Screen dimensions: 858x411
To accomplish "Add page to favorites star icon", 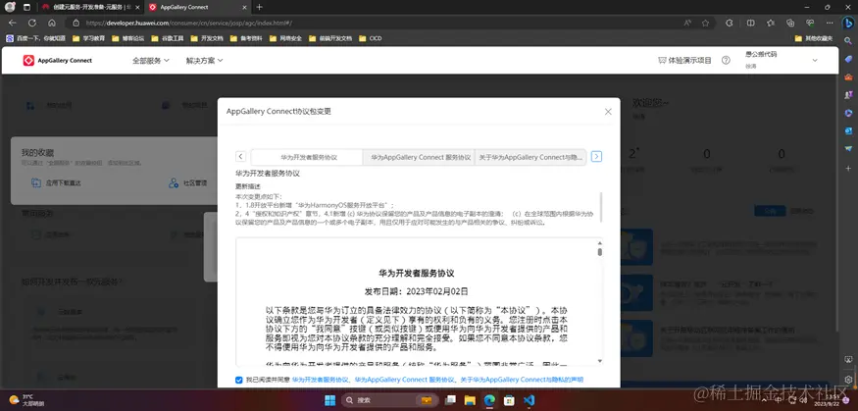I will click(705, 23).
